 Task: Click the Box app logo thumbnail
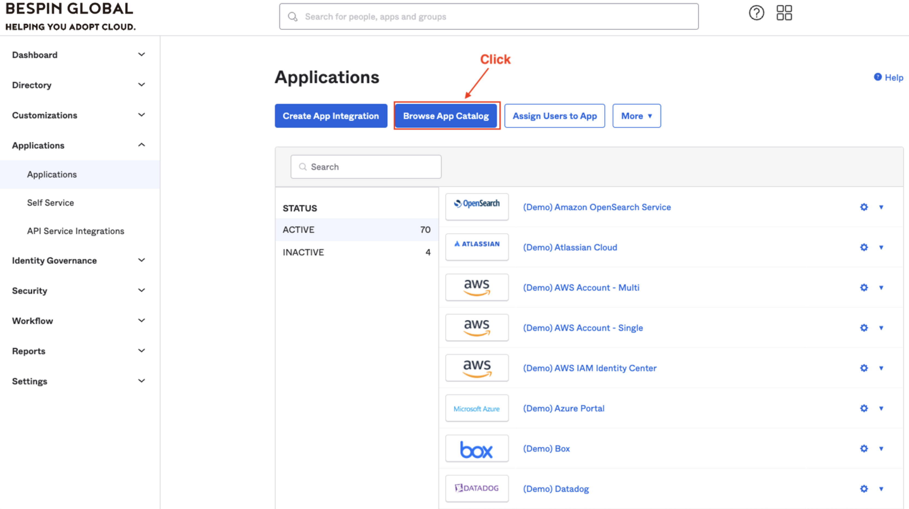[476, 448]
